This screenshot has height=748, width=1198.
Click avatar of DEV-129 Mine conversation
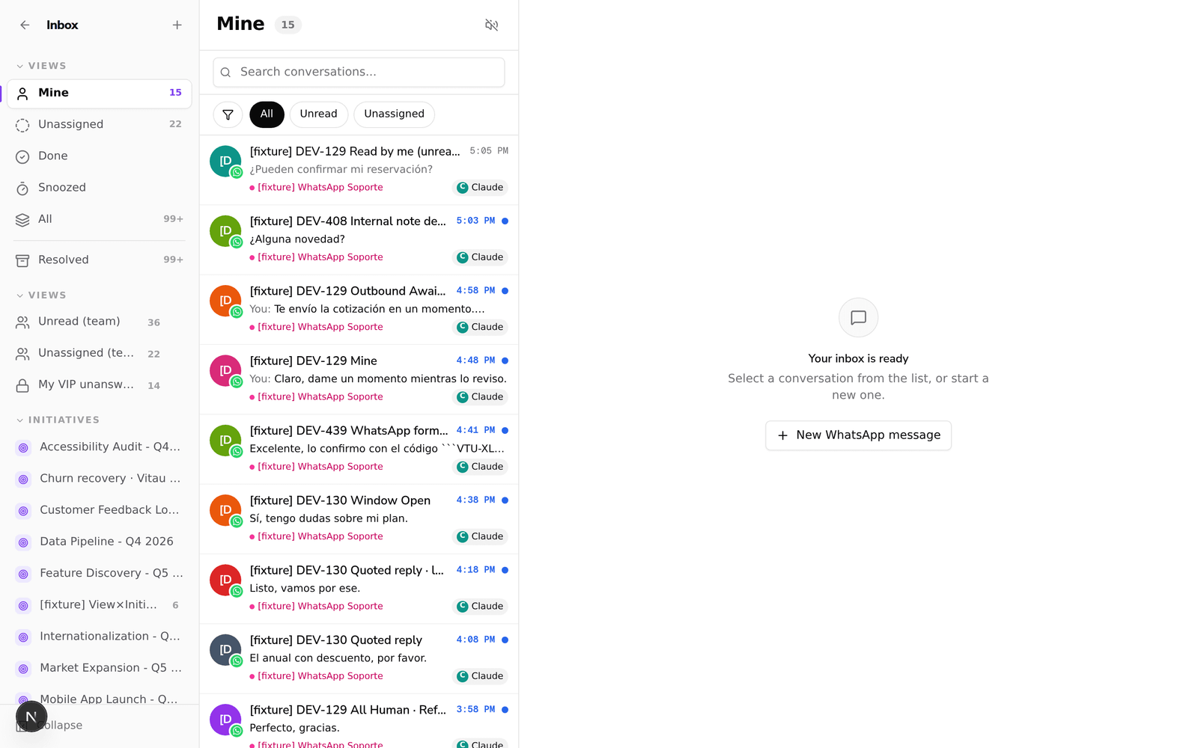225,371
